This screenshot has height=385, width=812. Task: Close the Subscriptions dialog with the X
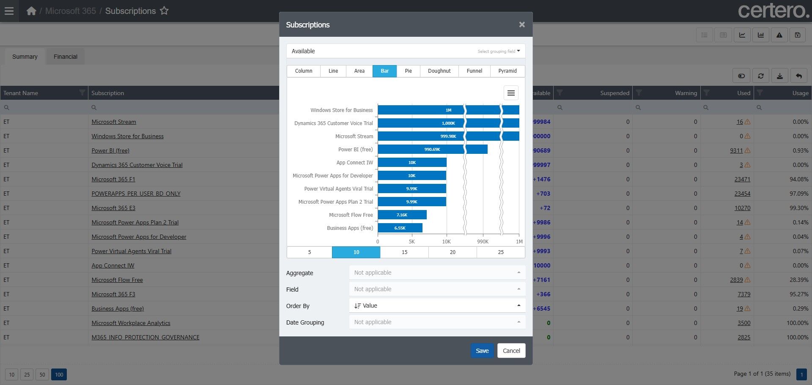click(x=522, y=25)
